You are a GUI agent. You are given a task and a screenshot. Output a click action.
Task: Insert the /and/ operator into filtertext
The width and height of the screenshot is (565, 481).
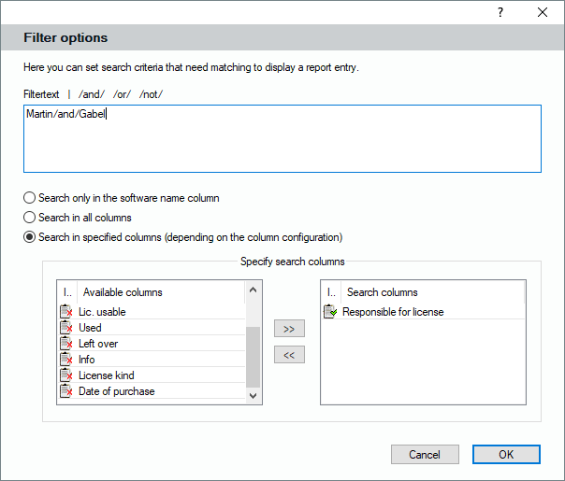[91, 94]
